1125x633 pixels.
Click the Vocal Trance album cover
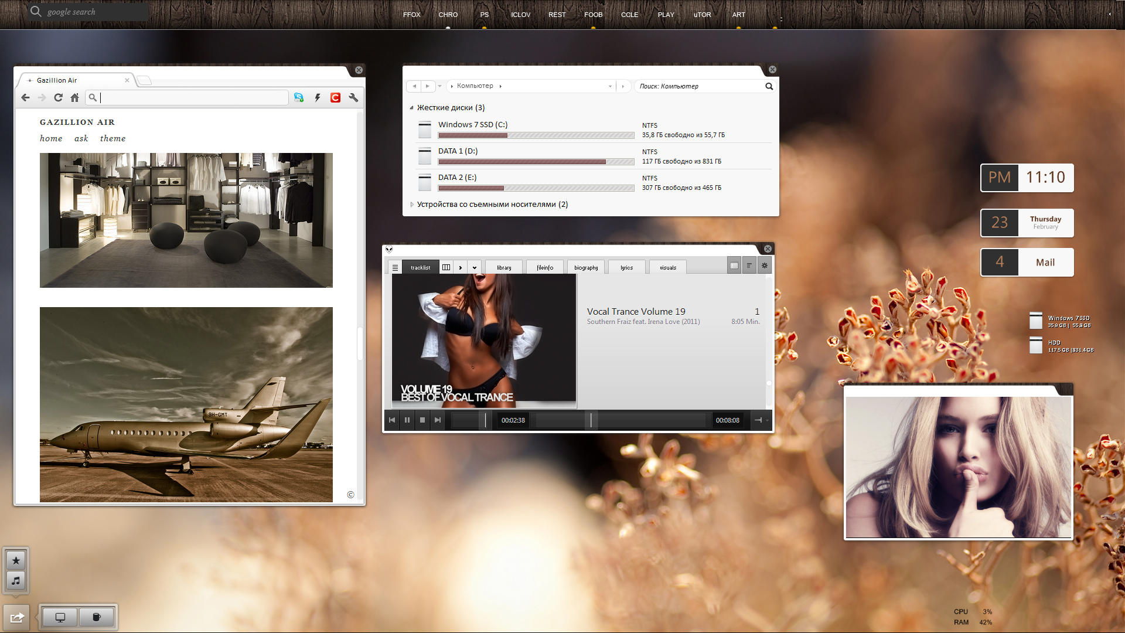[x=484, y=341]
